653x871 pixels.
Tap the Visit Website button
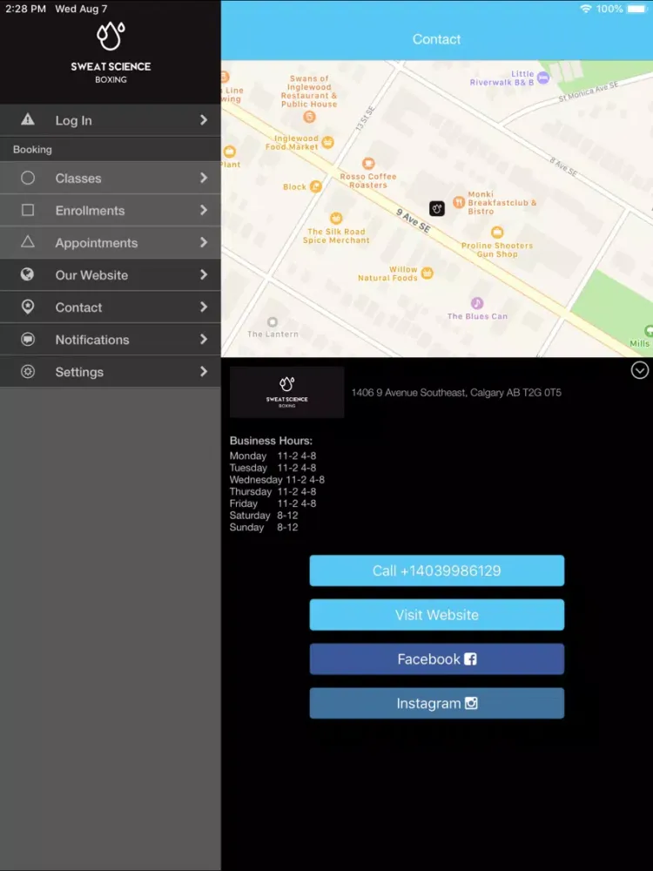[x=436, y=614]
